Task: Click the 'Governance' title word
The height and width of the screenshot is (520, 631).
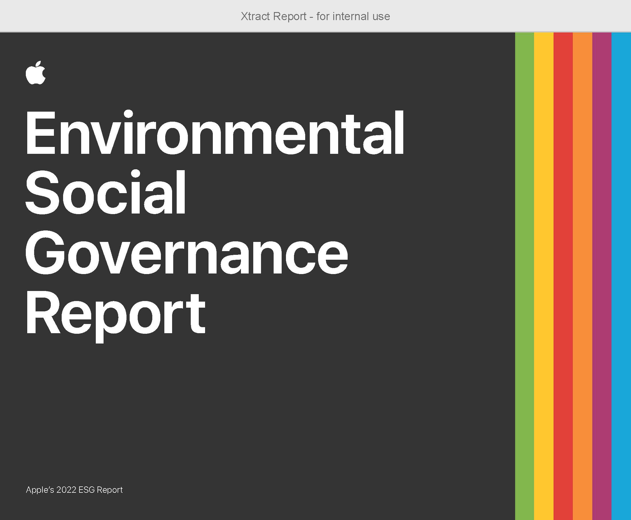Action: (187, 253)
